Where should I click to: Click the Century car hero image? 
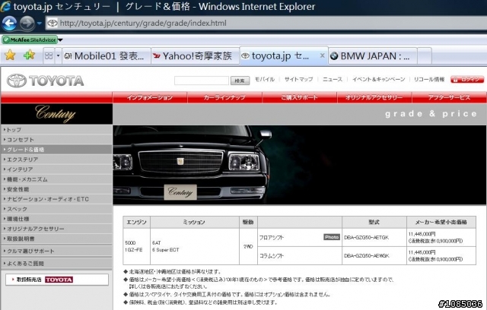click(x=299, y=165)
